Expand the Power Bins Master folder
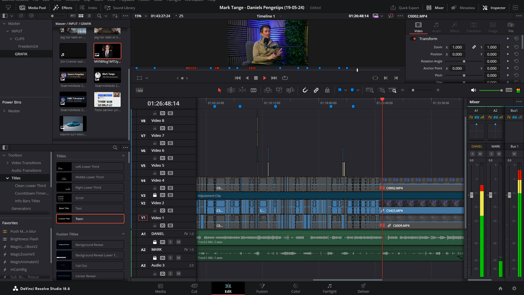 pyautogui.click(x=4, y=111)
